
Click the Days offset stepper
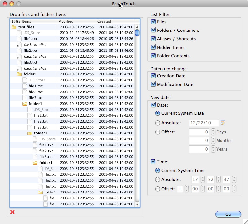213,132
